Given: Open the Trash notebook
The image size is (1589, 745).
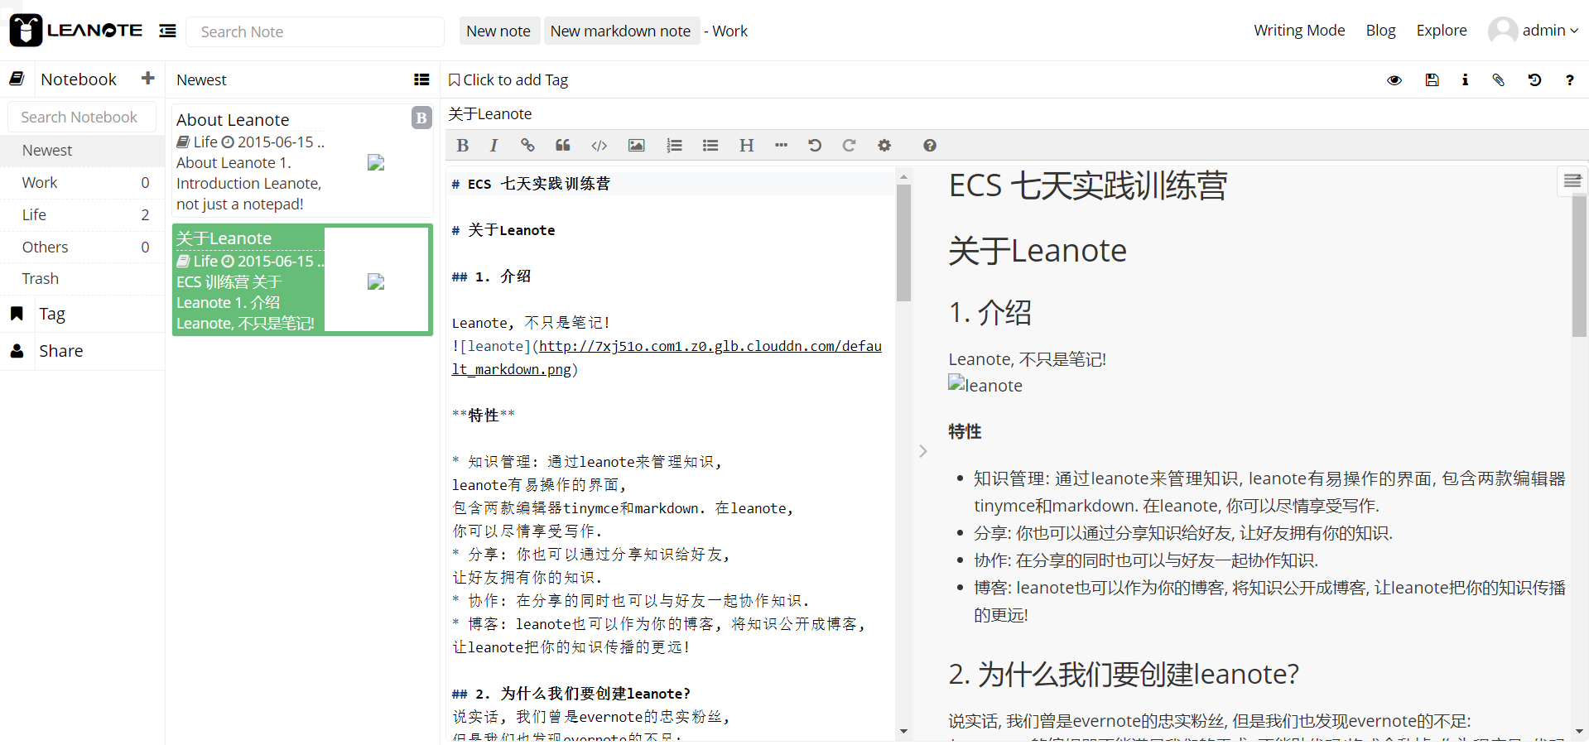Looking at the screenshot, I should pos(82,279).
